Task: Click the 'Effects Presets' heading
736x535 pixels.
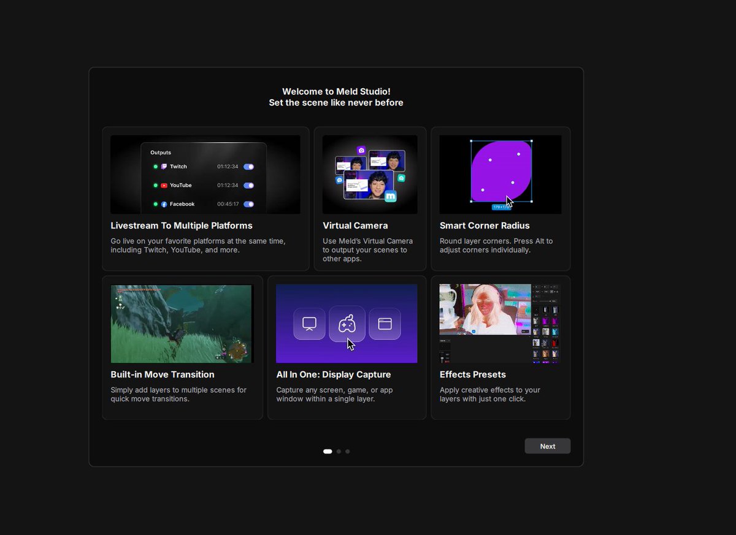Action: (x=473, y=374)
